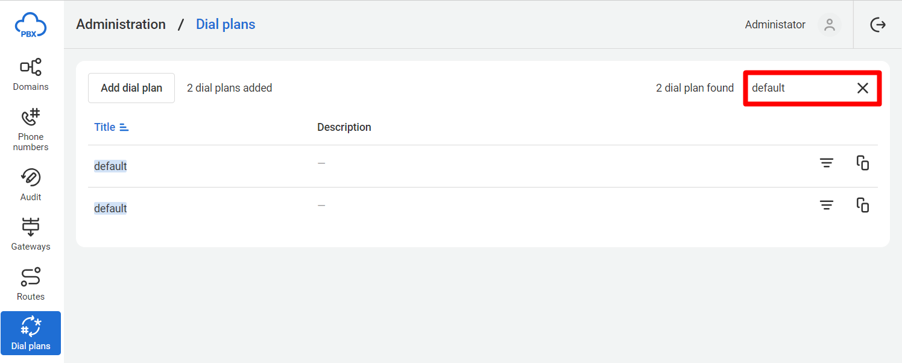Copy the first default dial plan
Screen dimensions: 902x363
863,163
